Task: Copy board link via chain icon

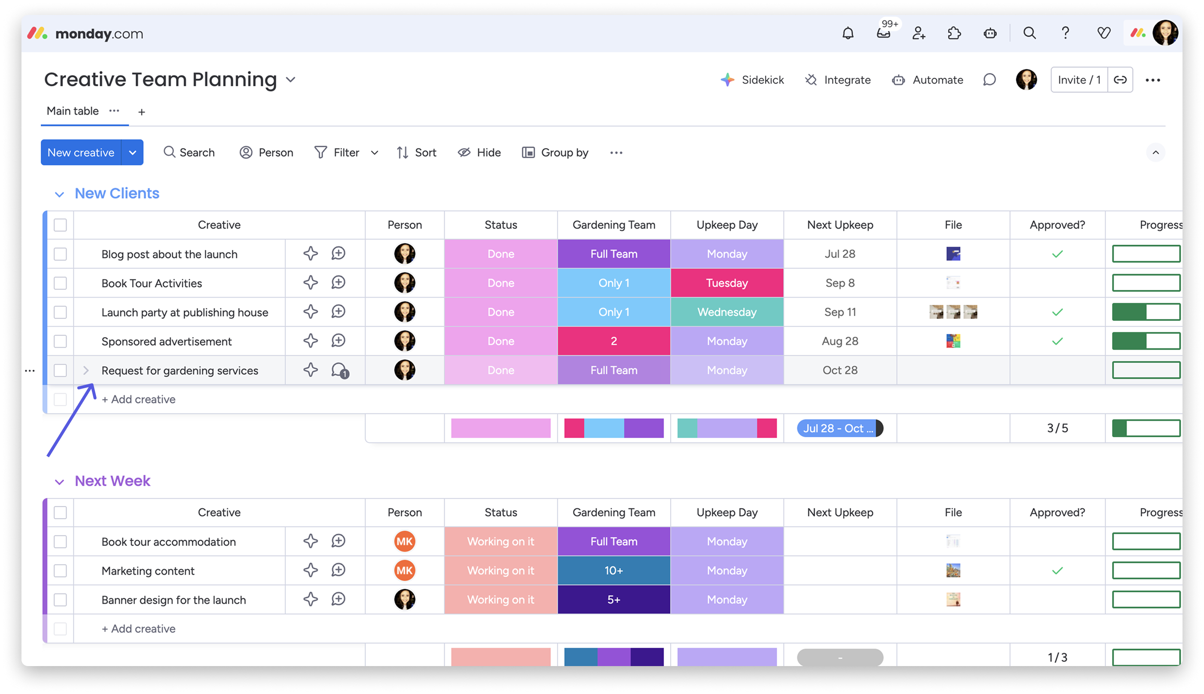Action: pos(1120,79)
